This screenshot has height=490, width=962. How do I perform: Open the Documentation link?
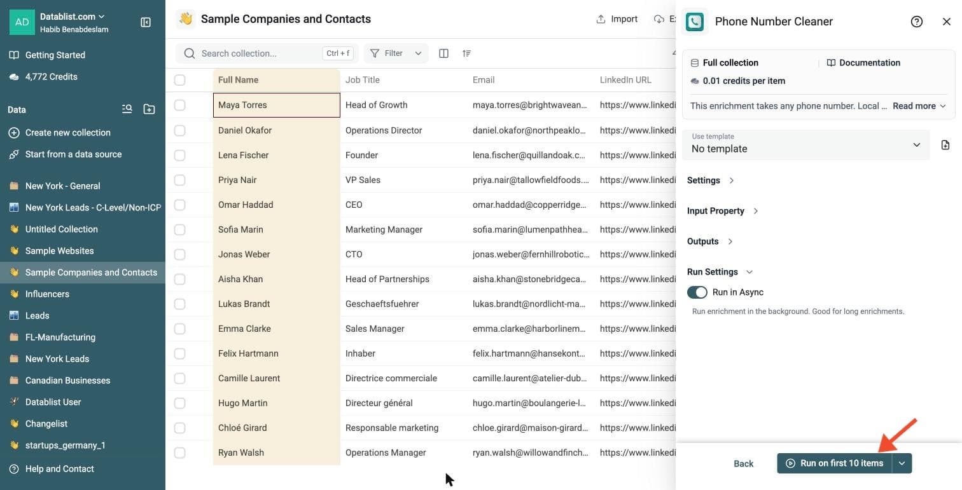pos(863,63)
